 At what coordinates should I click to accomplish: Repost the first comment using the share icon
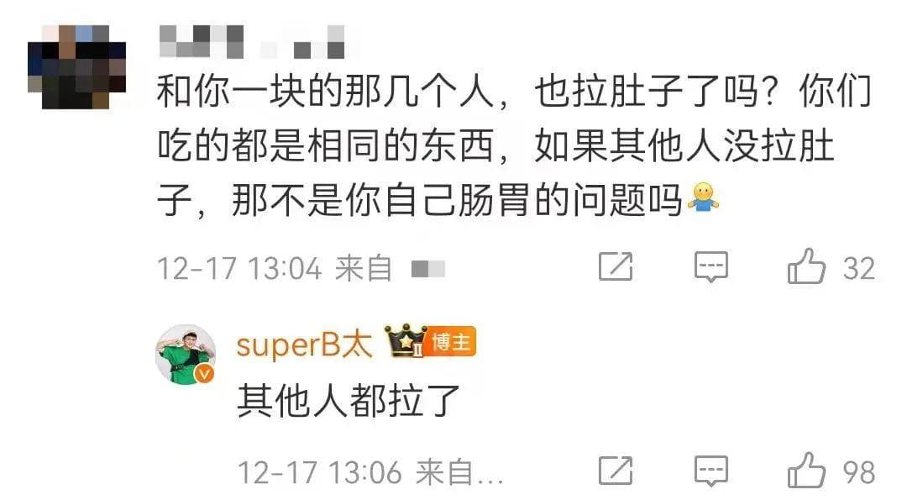tap(616, 266)
